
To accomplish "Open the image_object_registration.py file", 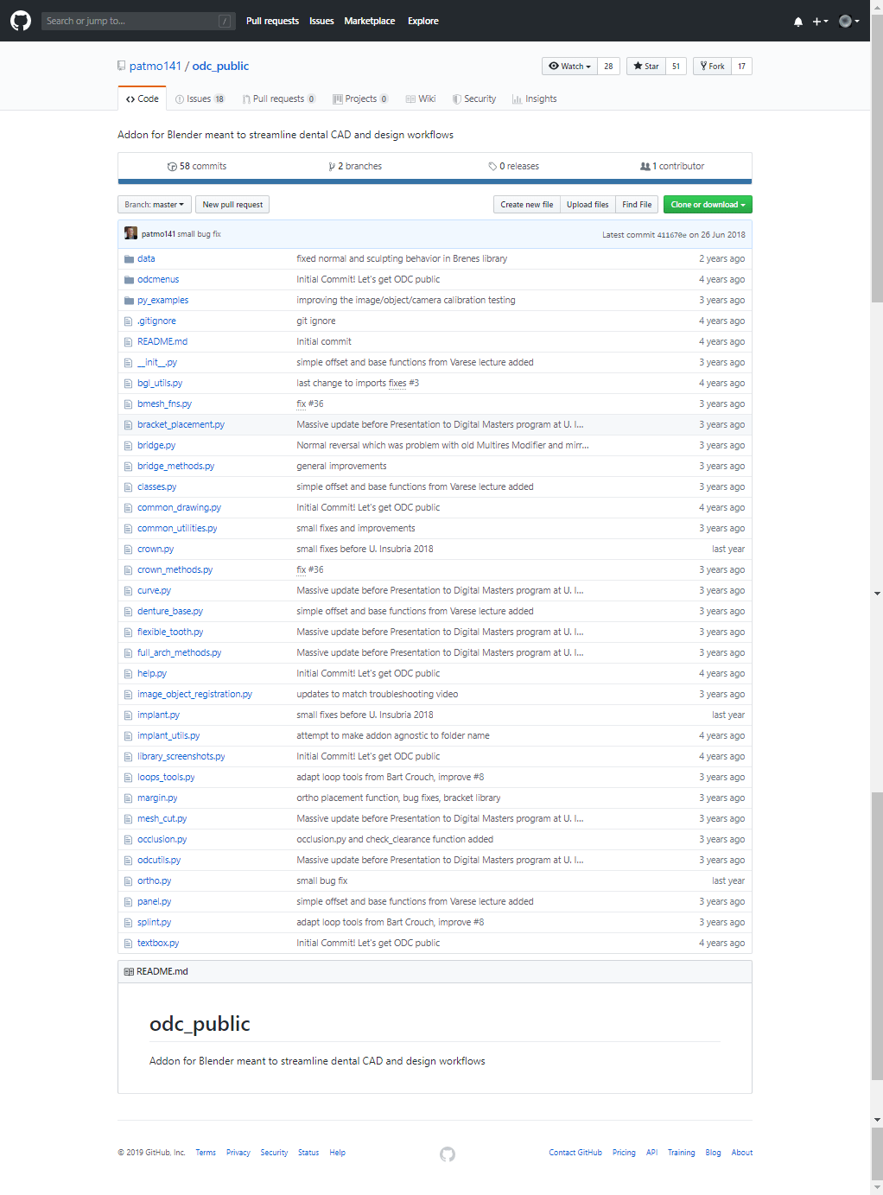I will (194, 694).
